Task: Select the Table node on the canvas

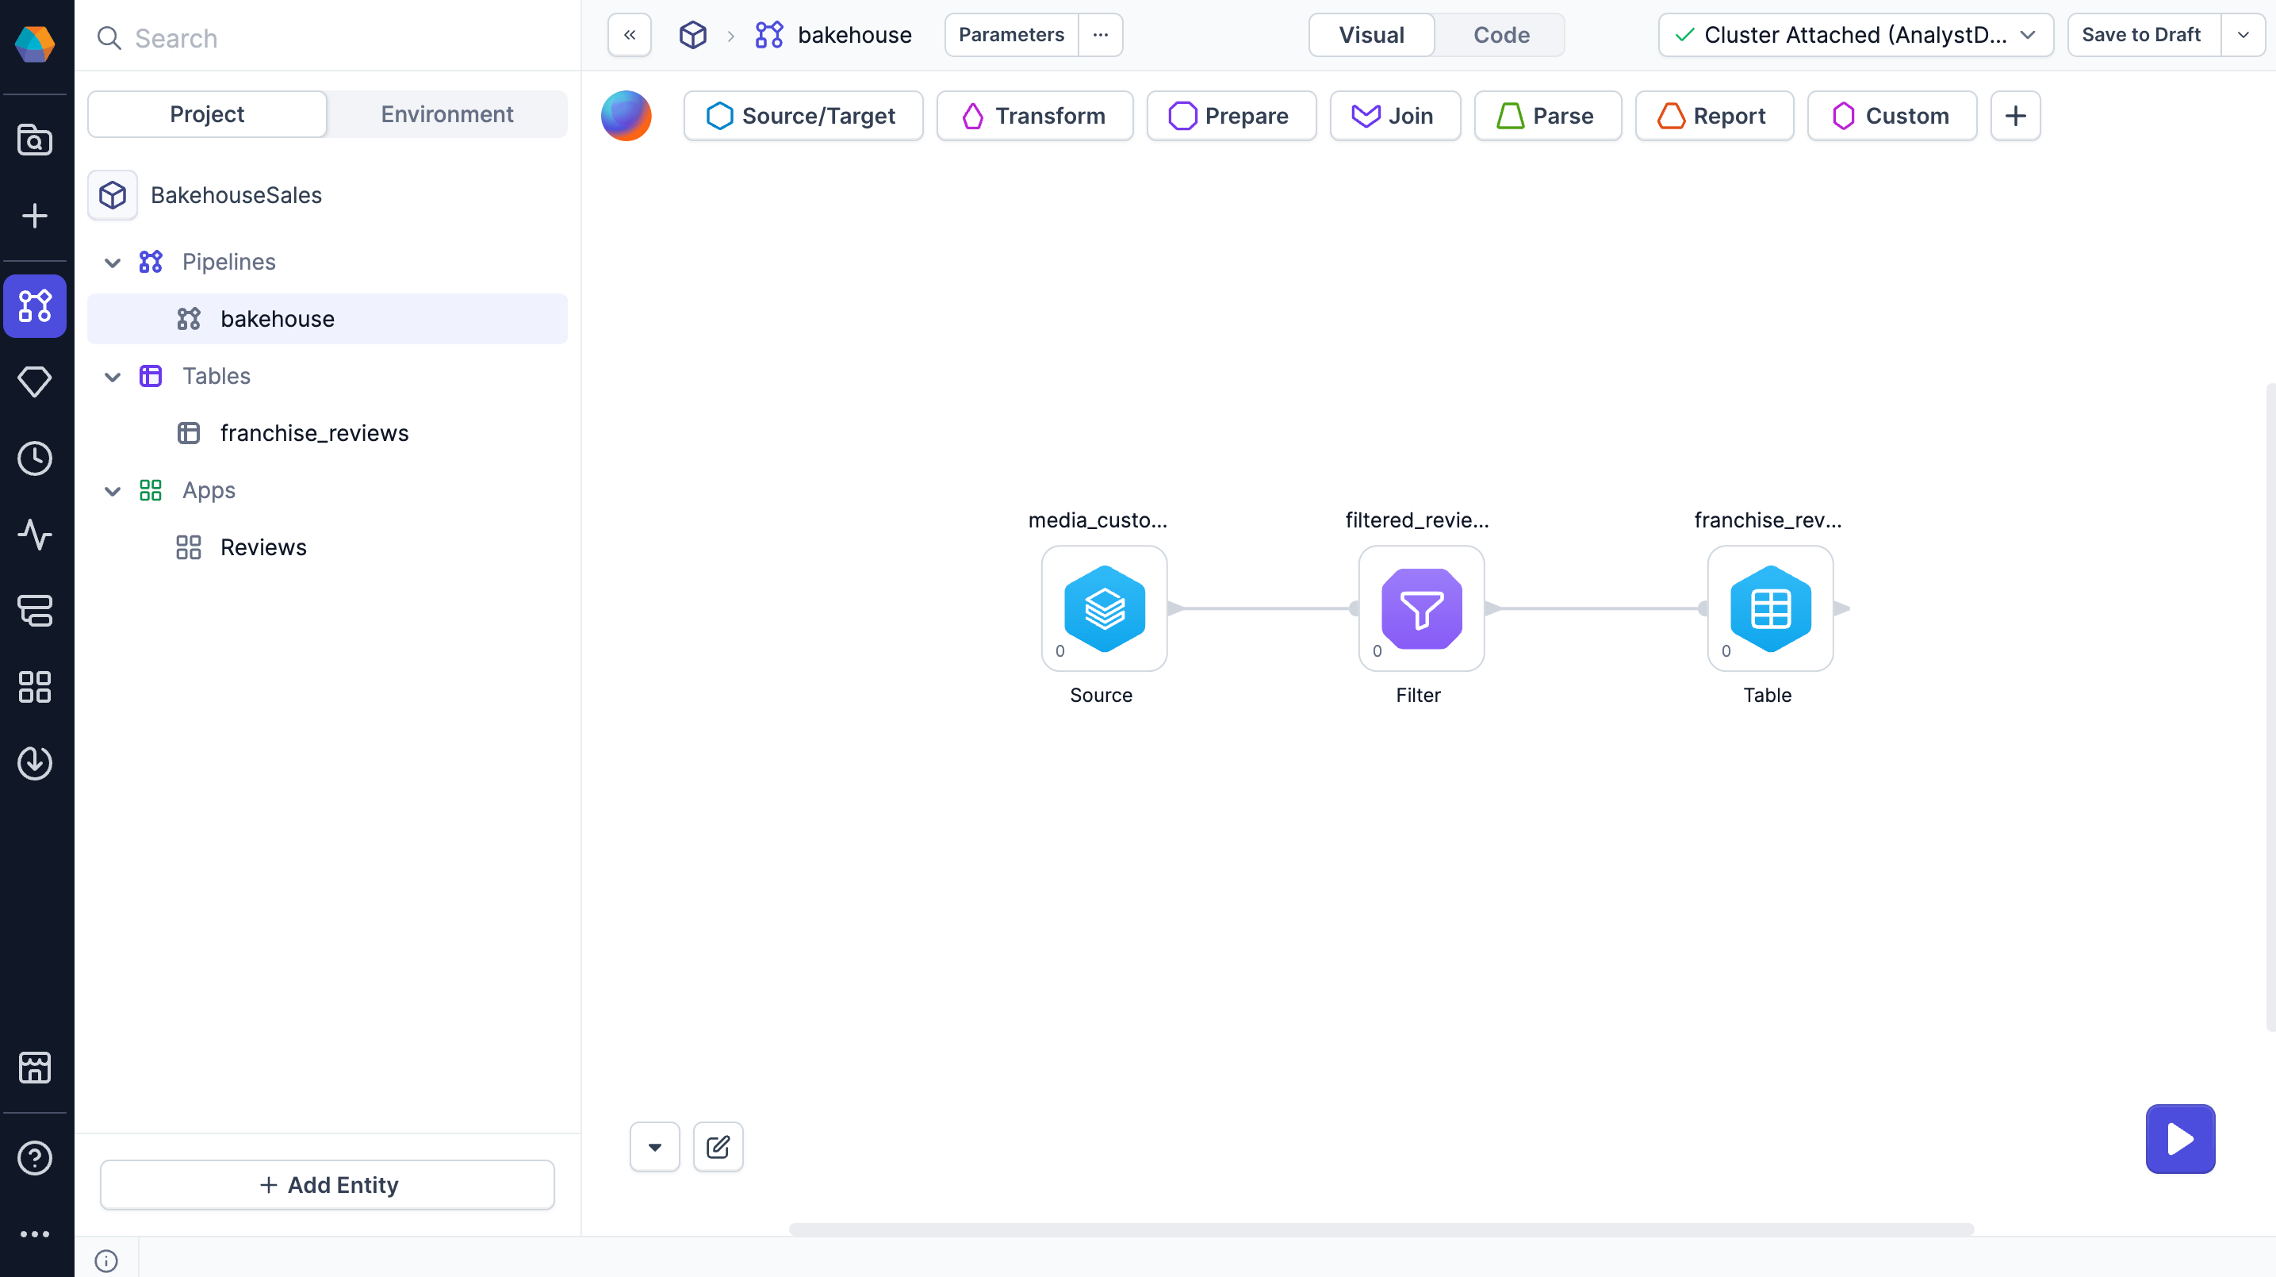Action: click(x=1770, y=609)
